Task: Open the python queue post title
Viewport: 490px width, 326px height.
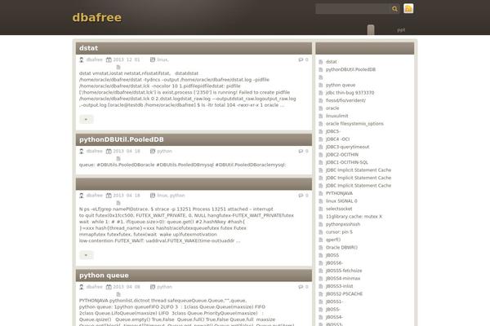Action: coord(104,275)
